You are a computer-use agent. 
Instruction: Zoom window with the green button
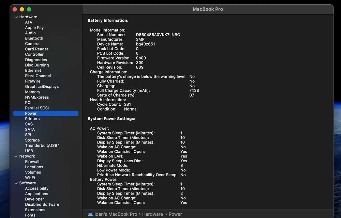(29, 9)
